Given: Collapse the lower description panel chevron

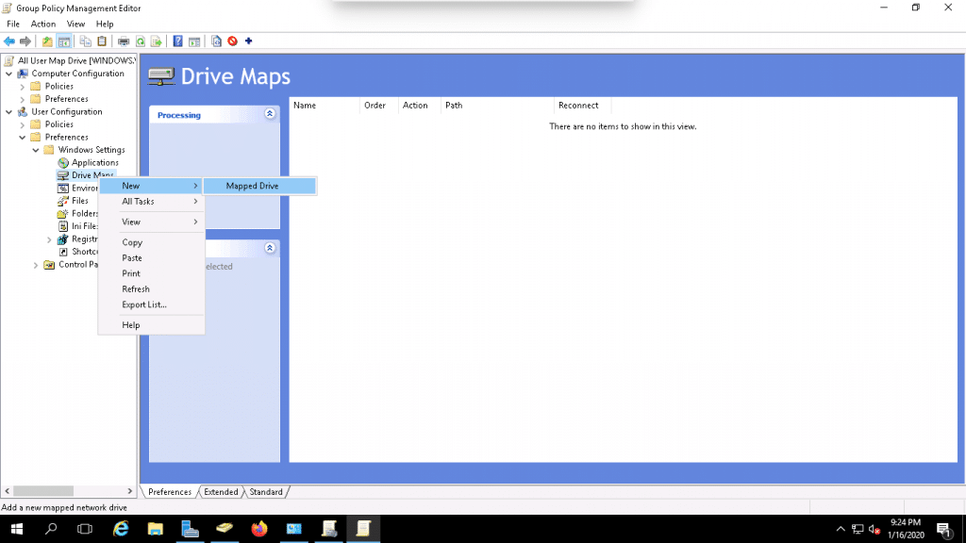Looking at the screenshot, I should pyautogui.click(x=270, y=248).
